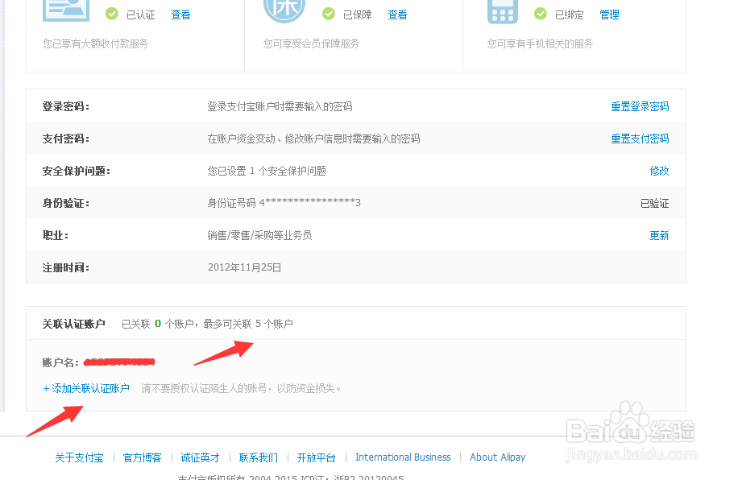This screenshot has height=480, width=738.
Task: Click text 您可享有手机相关的服务
Action: (x=540, y=43)
